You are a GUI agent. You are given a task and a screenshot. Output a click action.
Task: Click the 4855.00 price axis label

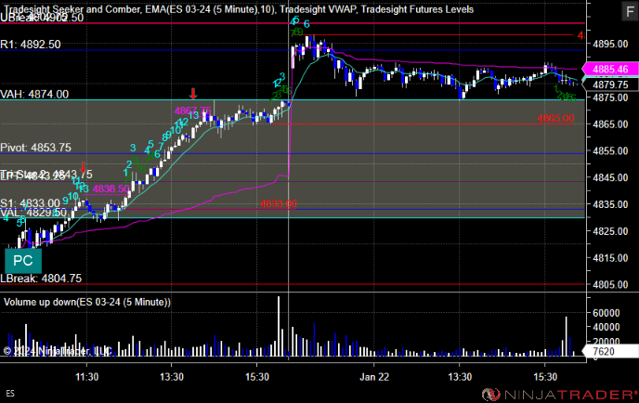tap(610, 150)
